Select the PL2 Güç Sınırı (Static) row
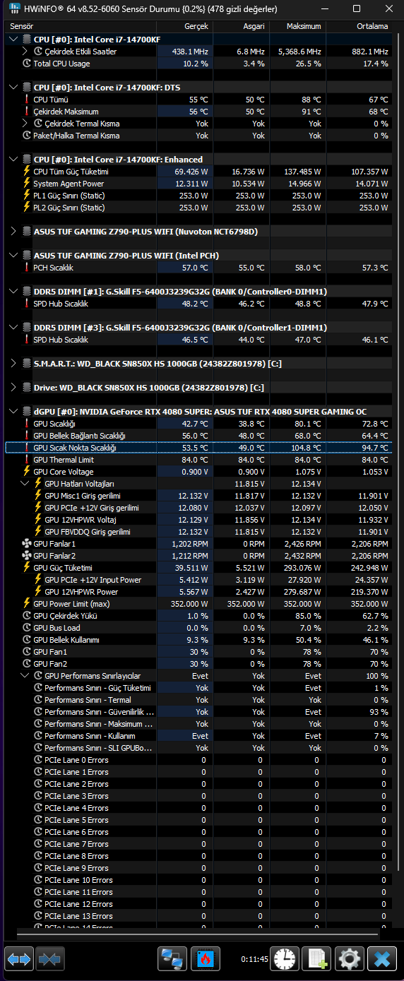Viewport: 404px width, 981px height. point(198,208)
